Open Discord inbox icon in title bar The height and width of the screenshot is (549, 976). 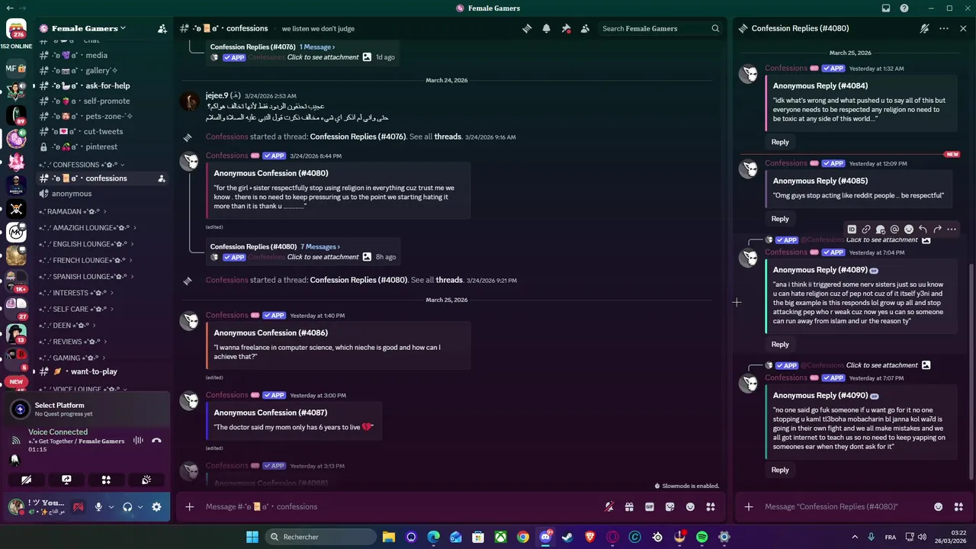(886, 8)
